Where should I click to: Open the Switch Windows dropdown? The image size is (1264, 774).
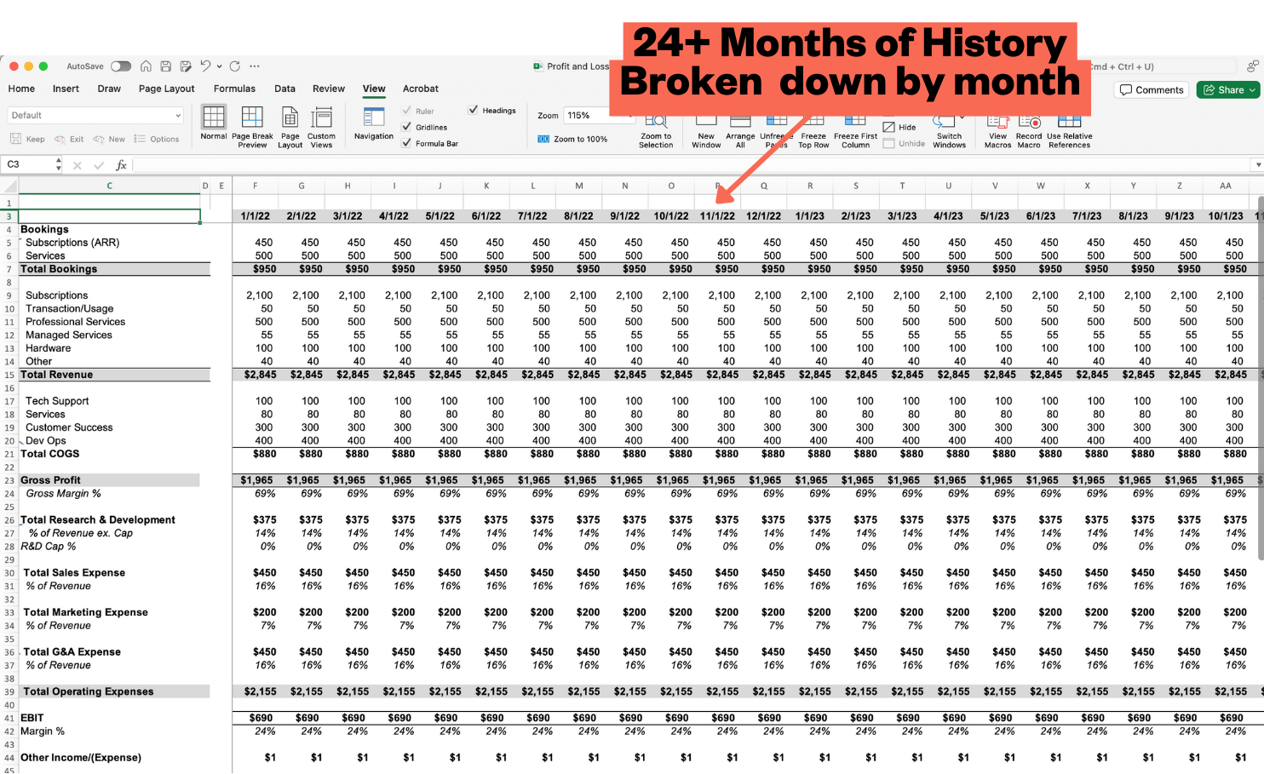tap(949, 132)
